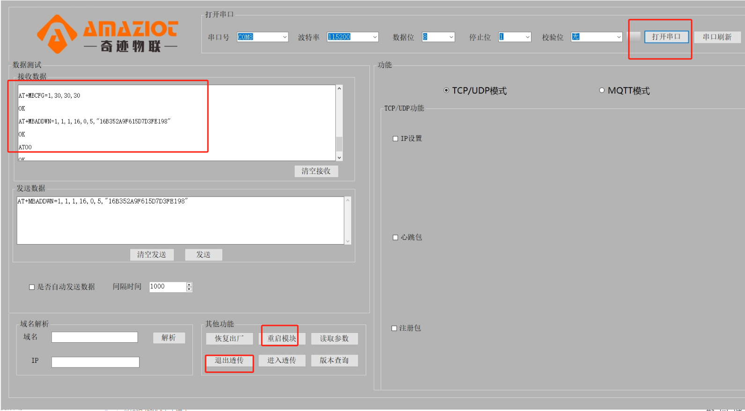Click the IP input field
The image size is (745, 411).
(x=96, y=362)
